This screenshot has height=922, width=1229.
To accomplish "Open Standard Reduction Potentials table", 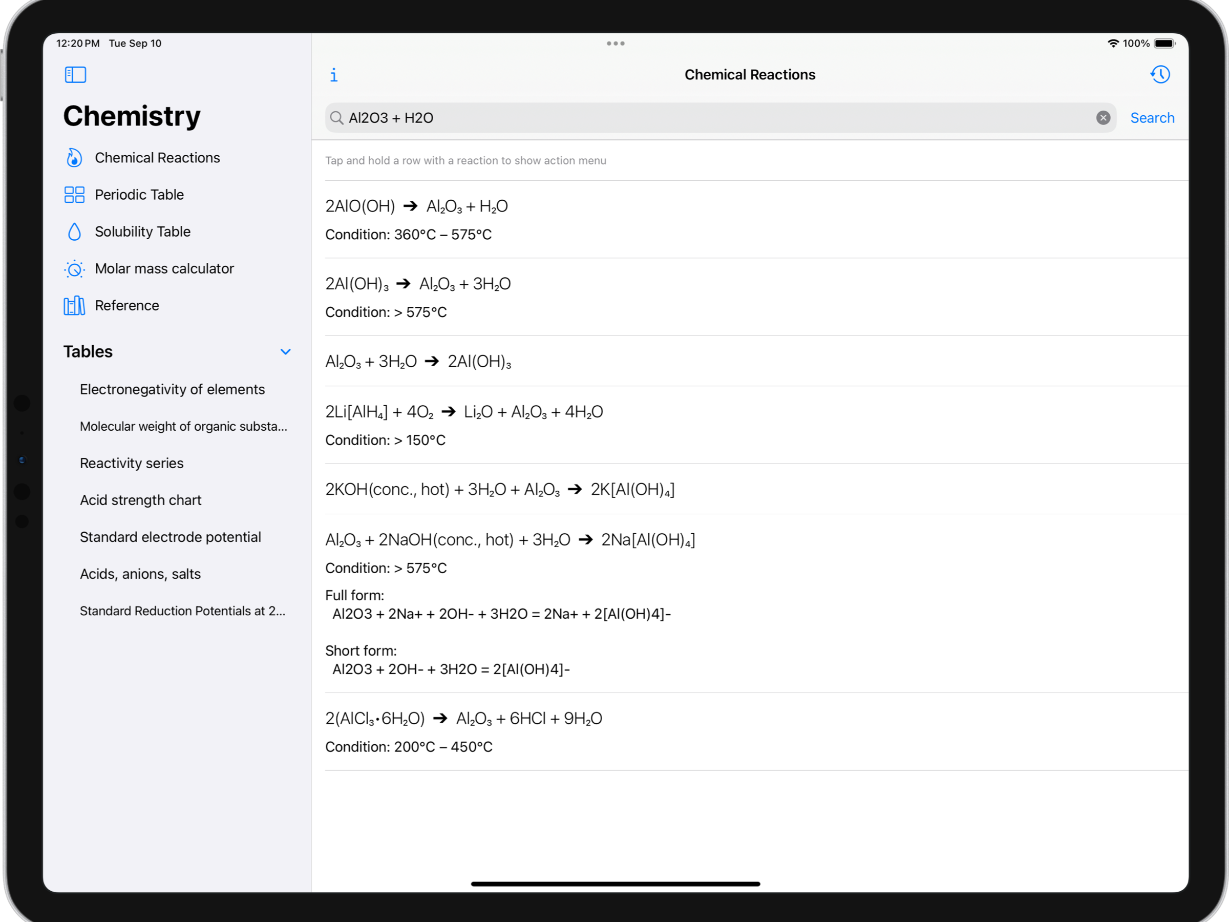I will tap(183, 610).
